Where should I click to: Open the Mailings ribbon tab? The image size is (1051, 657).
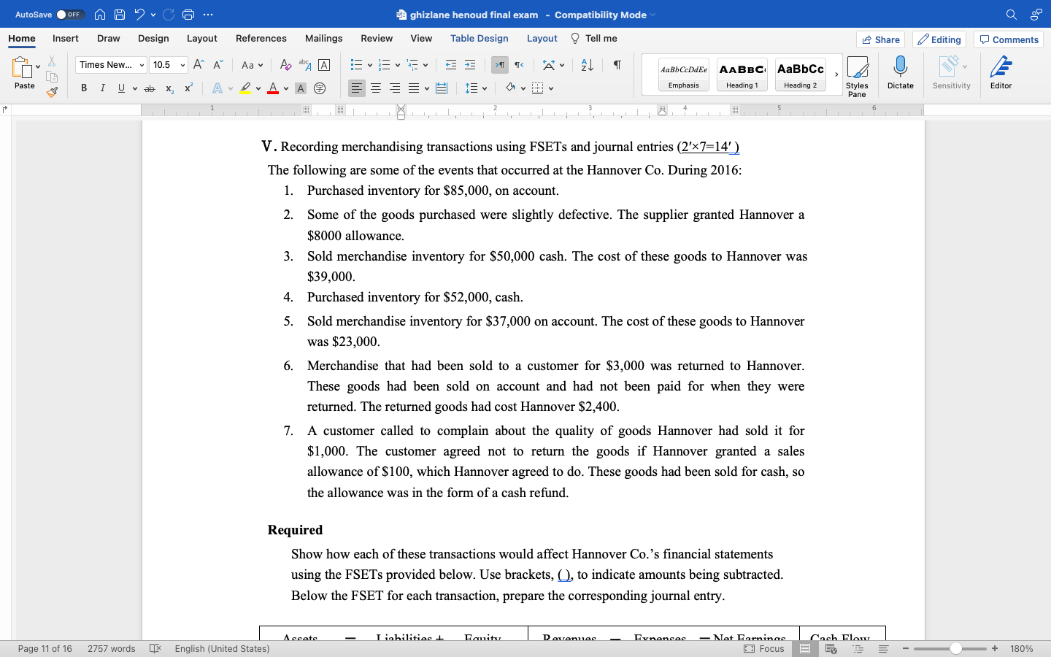[323, 38]
